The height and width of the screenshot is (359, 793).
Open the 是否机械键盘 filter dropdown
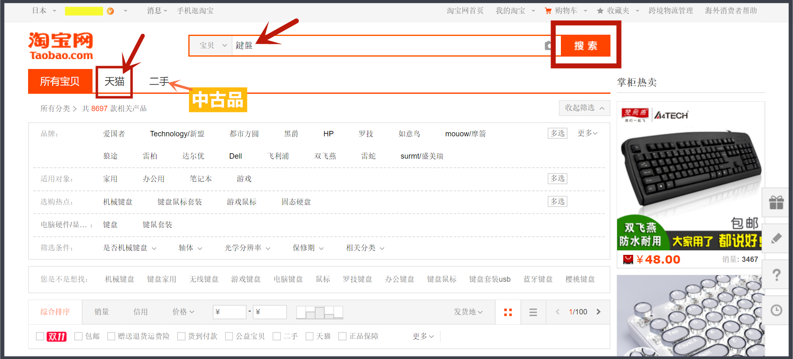point(130,248)
